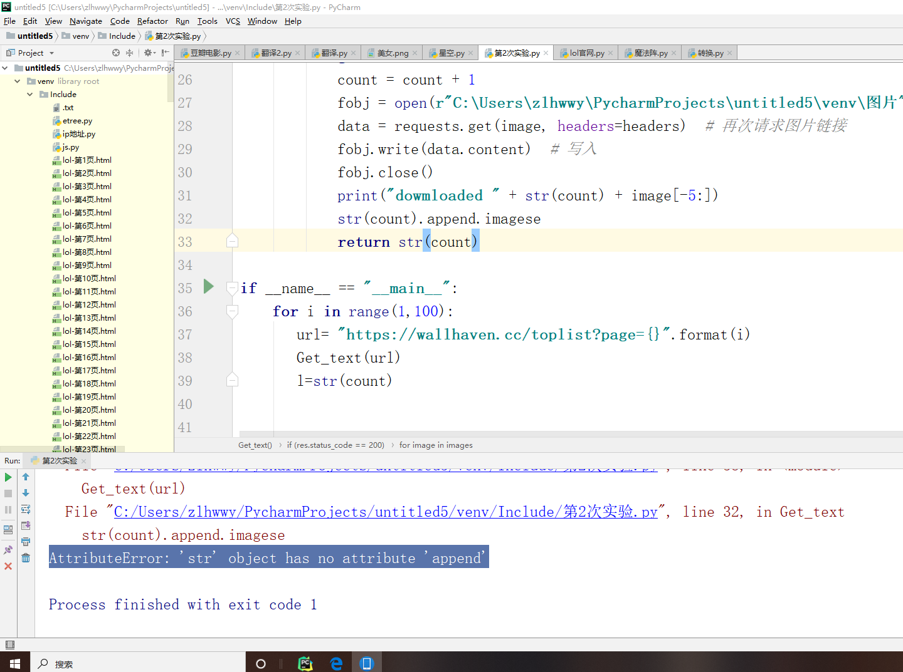
Task: Collapse the venv library root node
Action: click(18, 81)
